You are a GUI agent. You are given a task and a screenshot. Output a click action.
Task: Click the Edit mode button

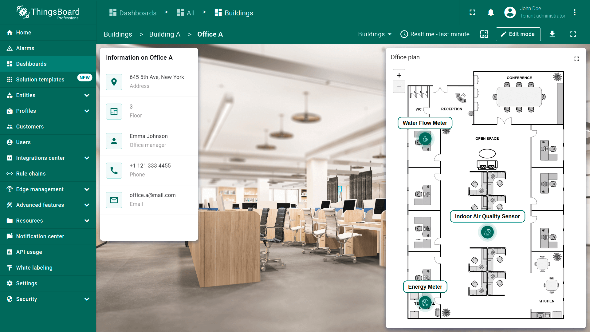[518, 34]
